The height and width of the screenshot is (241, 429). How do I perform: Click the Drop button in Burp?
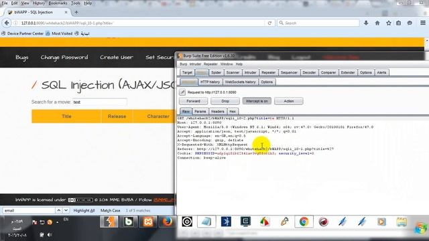coord(225,101)
